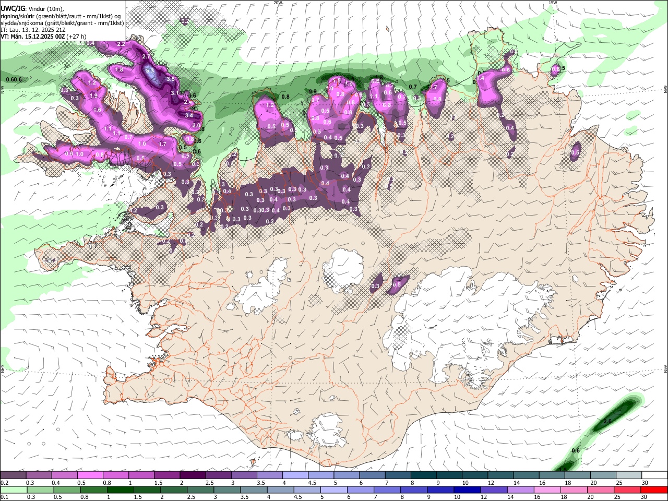Click the 'VT: Mán. 15.12.2025 00Z' valid time

click(x=32, y=37)
